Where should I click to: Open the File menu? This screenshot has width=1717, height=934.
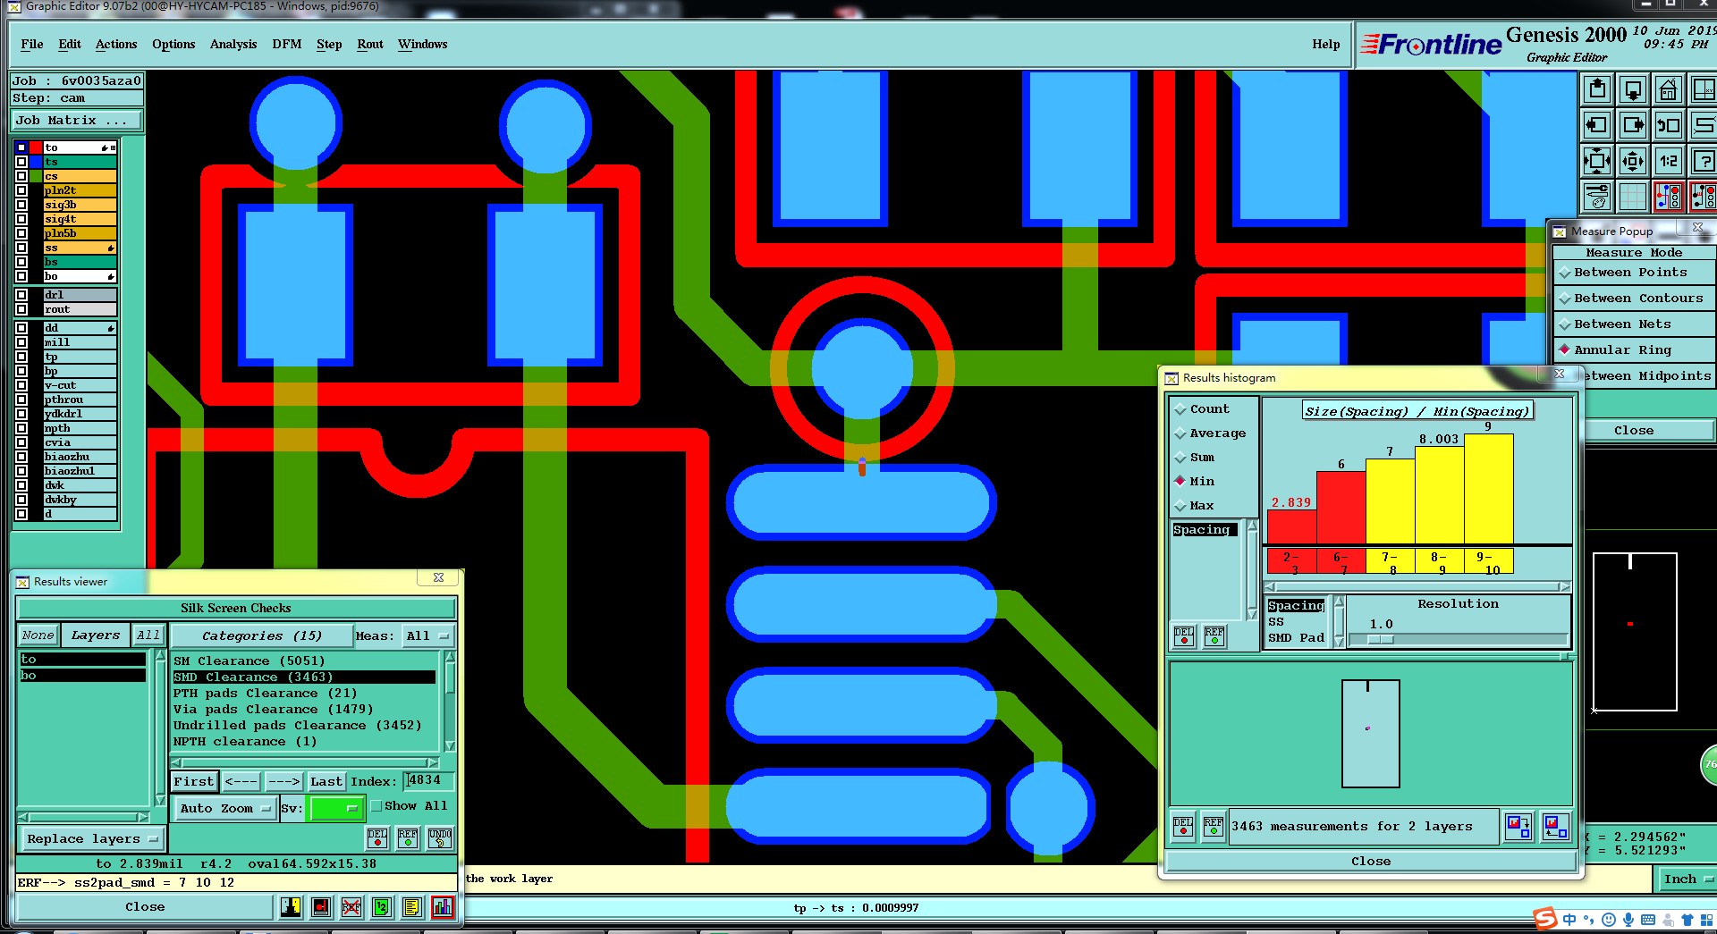point(32,44)
